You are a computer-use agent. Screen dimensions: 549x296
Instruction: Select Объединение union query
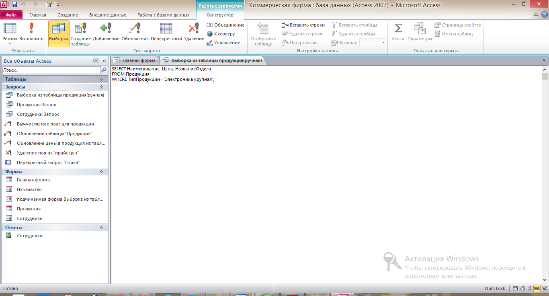coord(225,25)
